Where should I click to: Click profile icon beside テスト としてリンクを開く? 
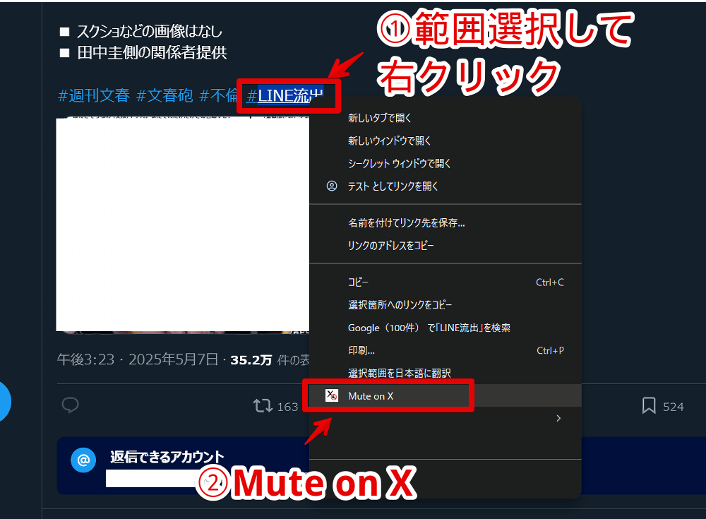[332, 186]
